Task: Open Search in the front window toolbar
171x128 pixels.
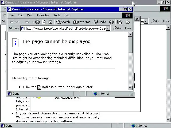Action: click(63, 22)
